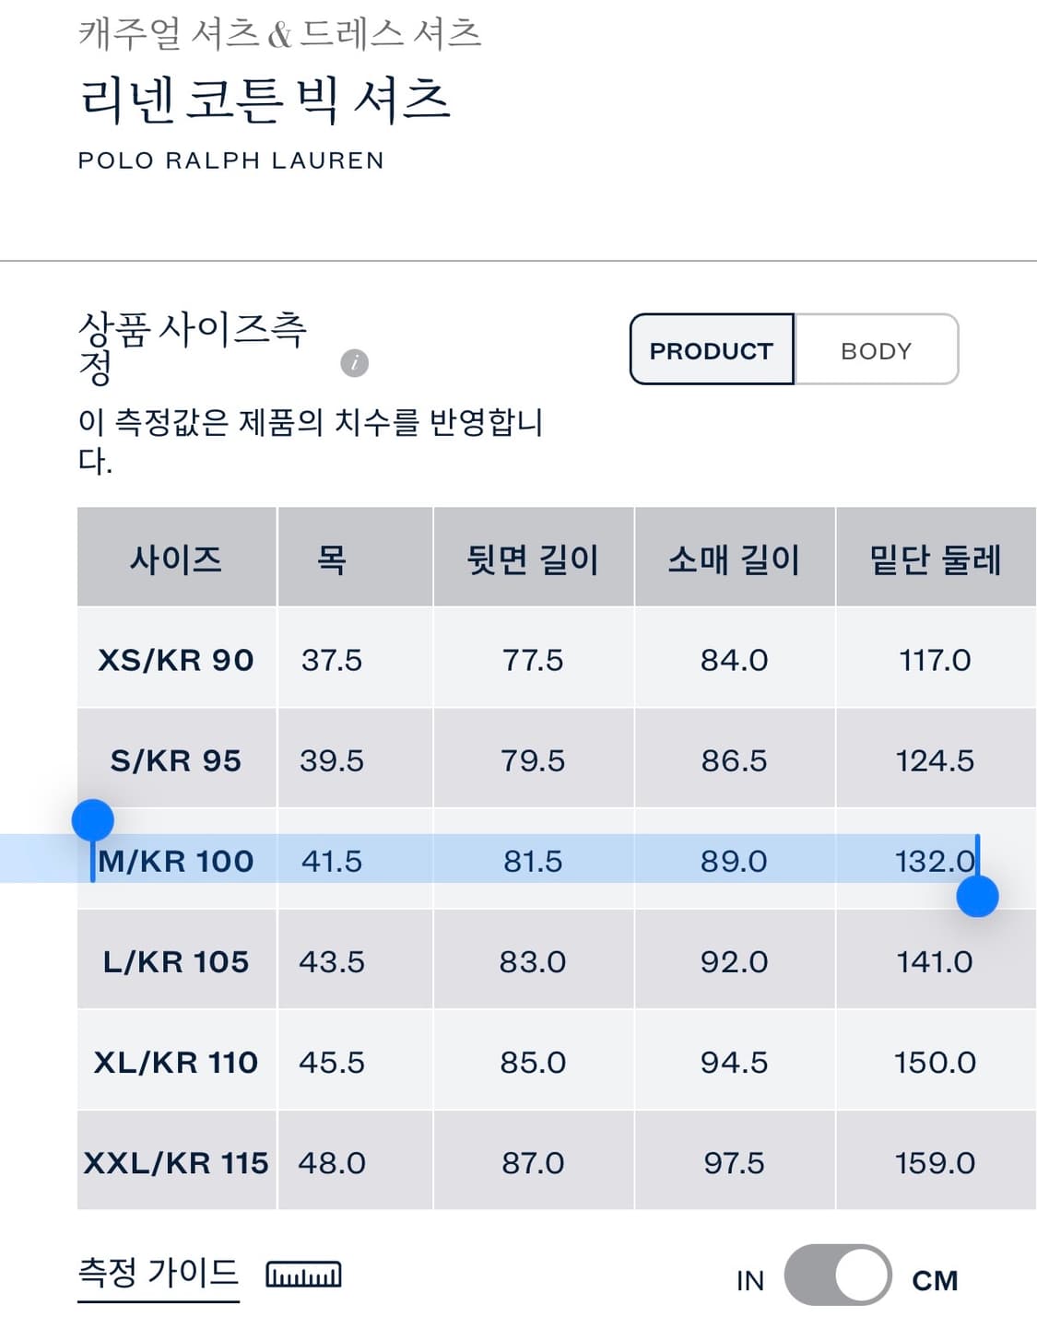This screenshot has height=1329, width=1037.
Task: Tap the text selection start handle
Action: [x=93, y=819]
